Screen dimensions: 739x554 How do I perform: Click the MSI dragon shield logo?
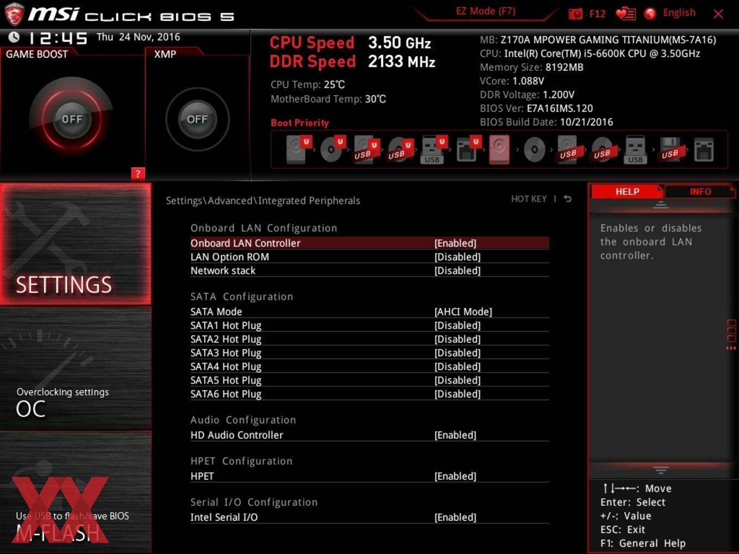click(x=14, y=15)
